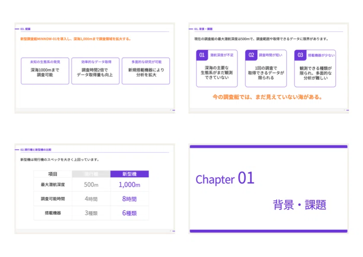Screen dimensions: 363x257
Task: Click '観測できる種類が限られ、多面的な分析が難しい' text
Action: pos(316,73)
